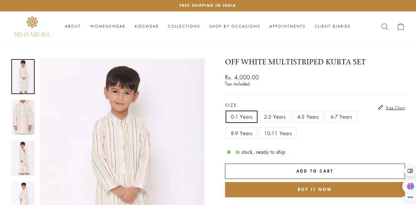Open the Size Chart link
Image resolution: width=416 pixels, height=205 pixels.
point(395,108)
